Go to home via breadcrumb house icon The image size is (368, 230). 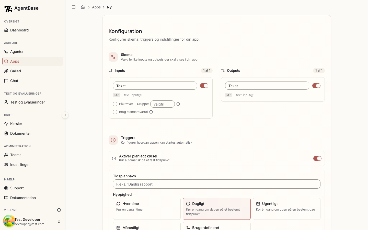(x=83, y=7)
